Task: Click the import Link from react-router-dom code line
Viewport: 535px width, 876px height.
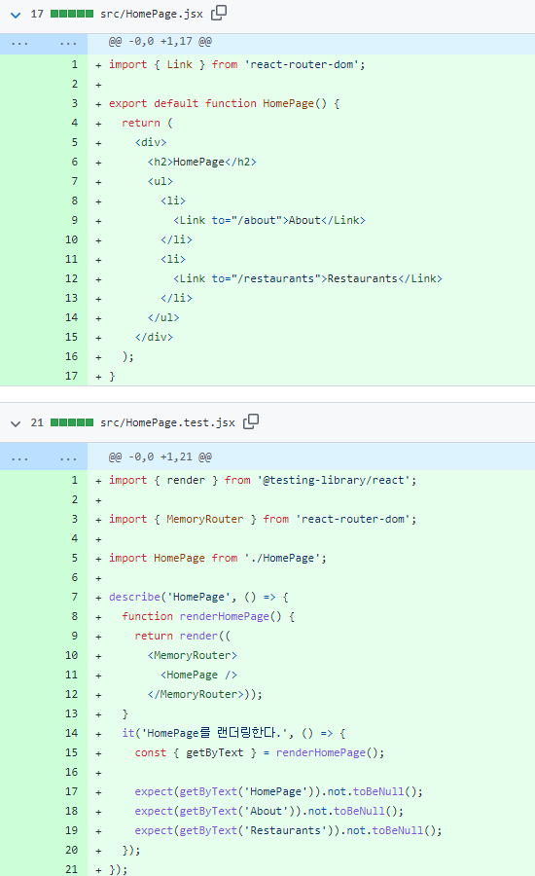Action: click(x=236, y=65)
